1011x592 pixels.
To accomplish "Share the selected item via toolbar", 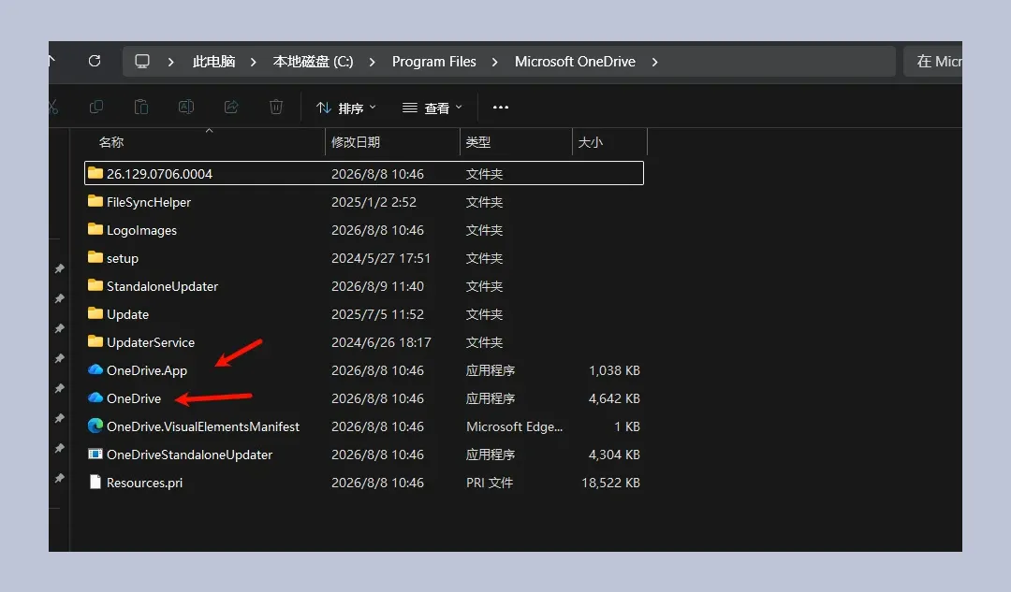I will (x=231, y=107).
